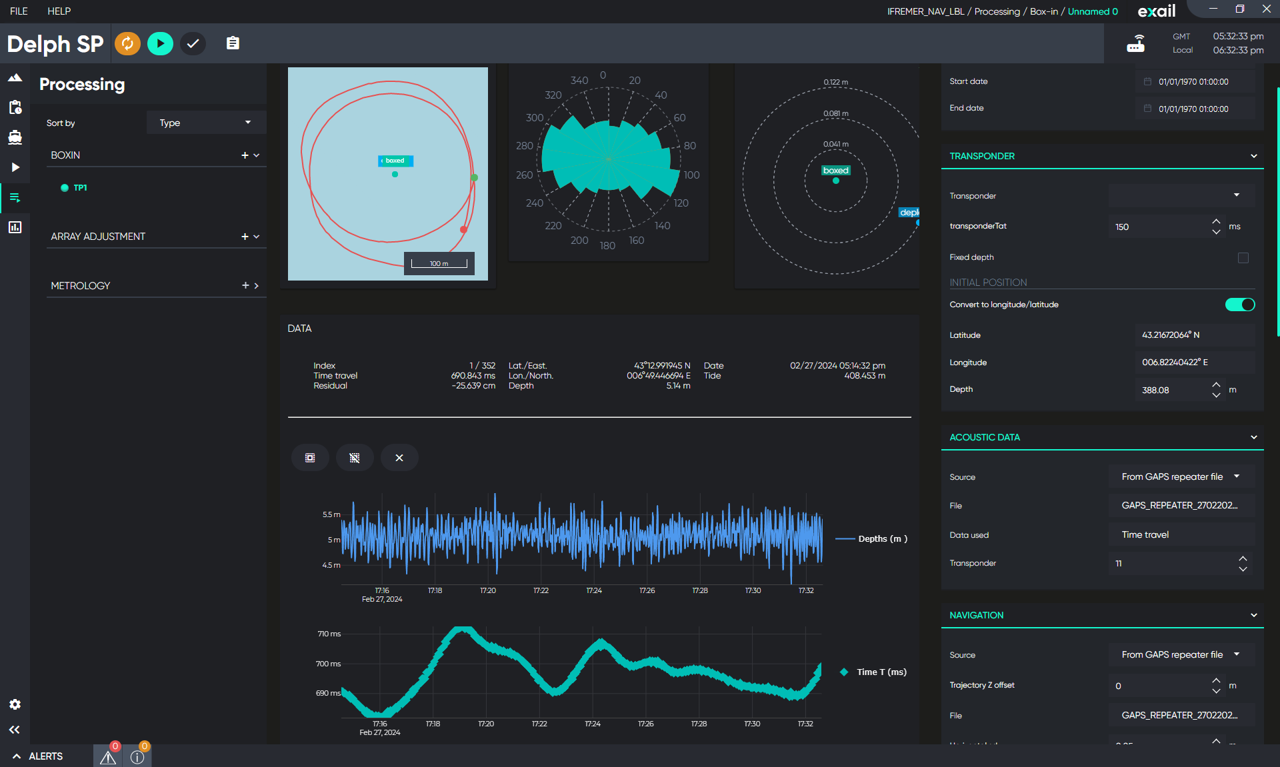Screen dimensions: 1280x767
Task: Click the Navigation File field
Action: tap(1181, 715)
